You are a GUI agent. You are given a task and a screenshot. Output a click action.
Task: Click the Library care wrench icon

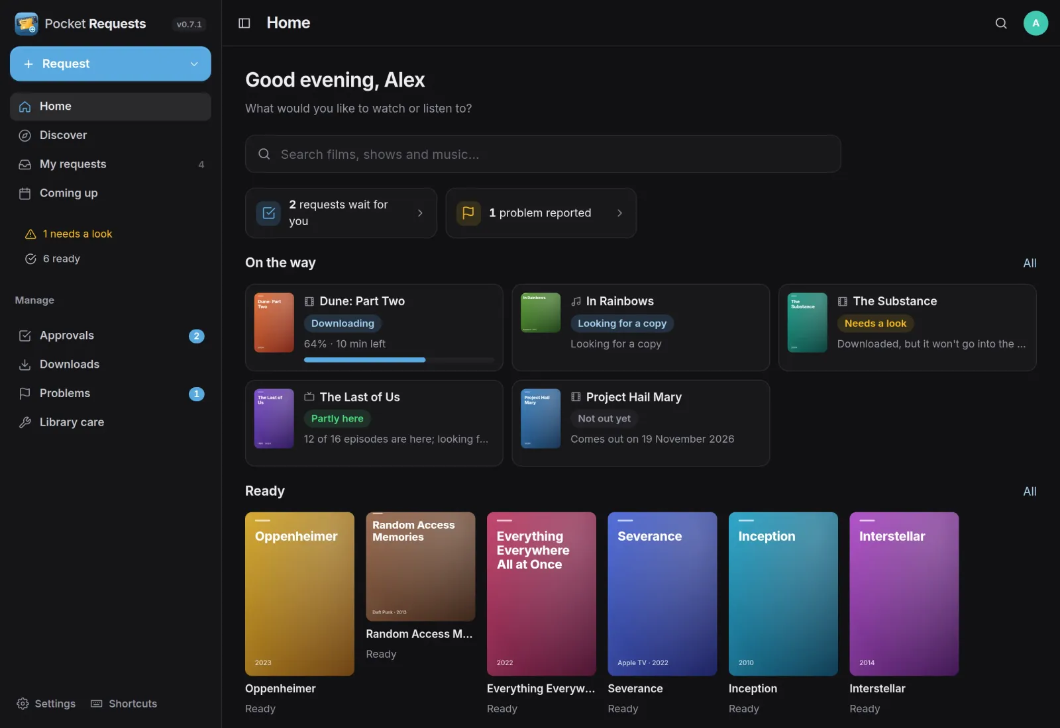click(25, 423)
